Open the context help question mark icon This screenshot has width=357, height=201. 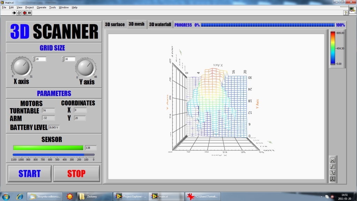(x=345, y=13)
